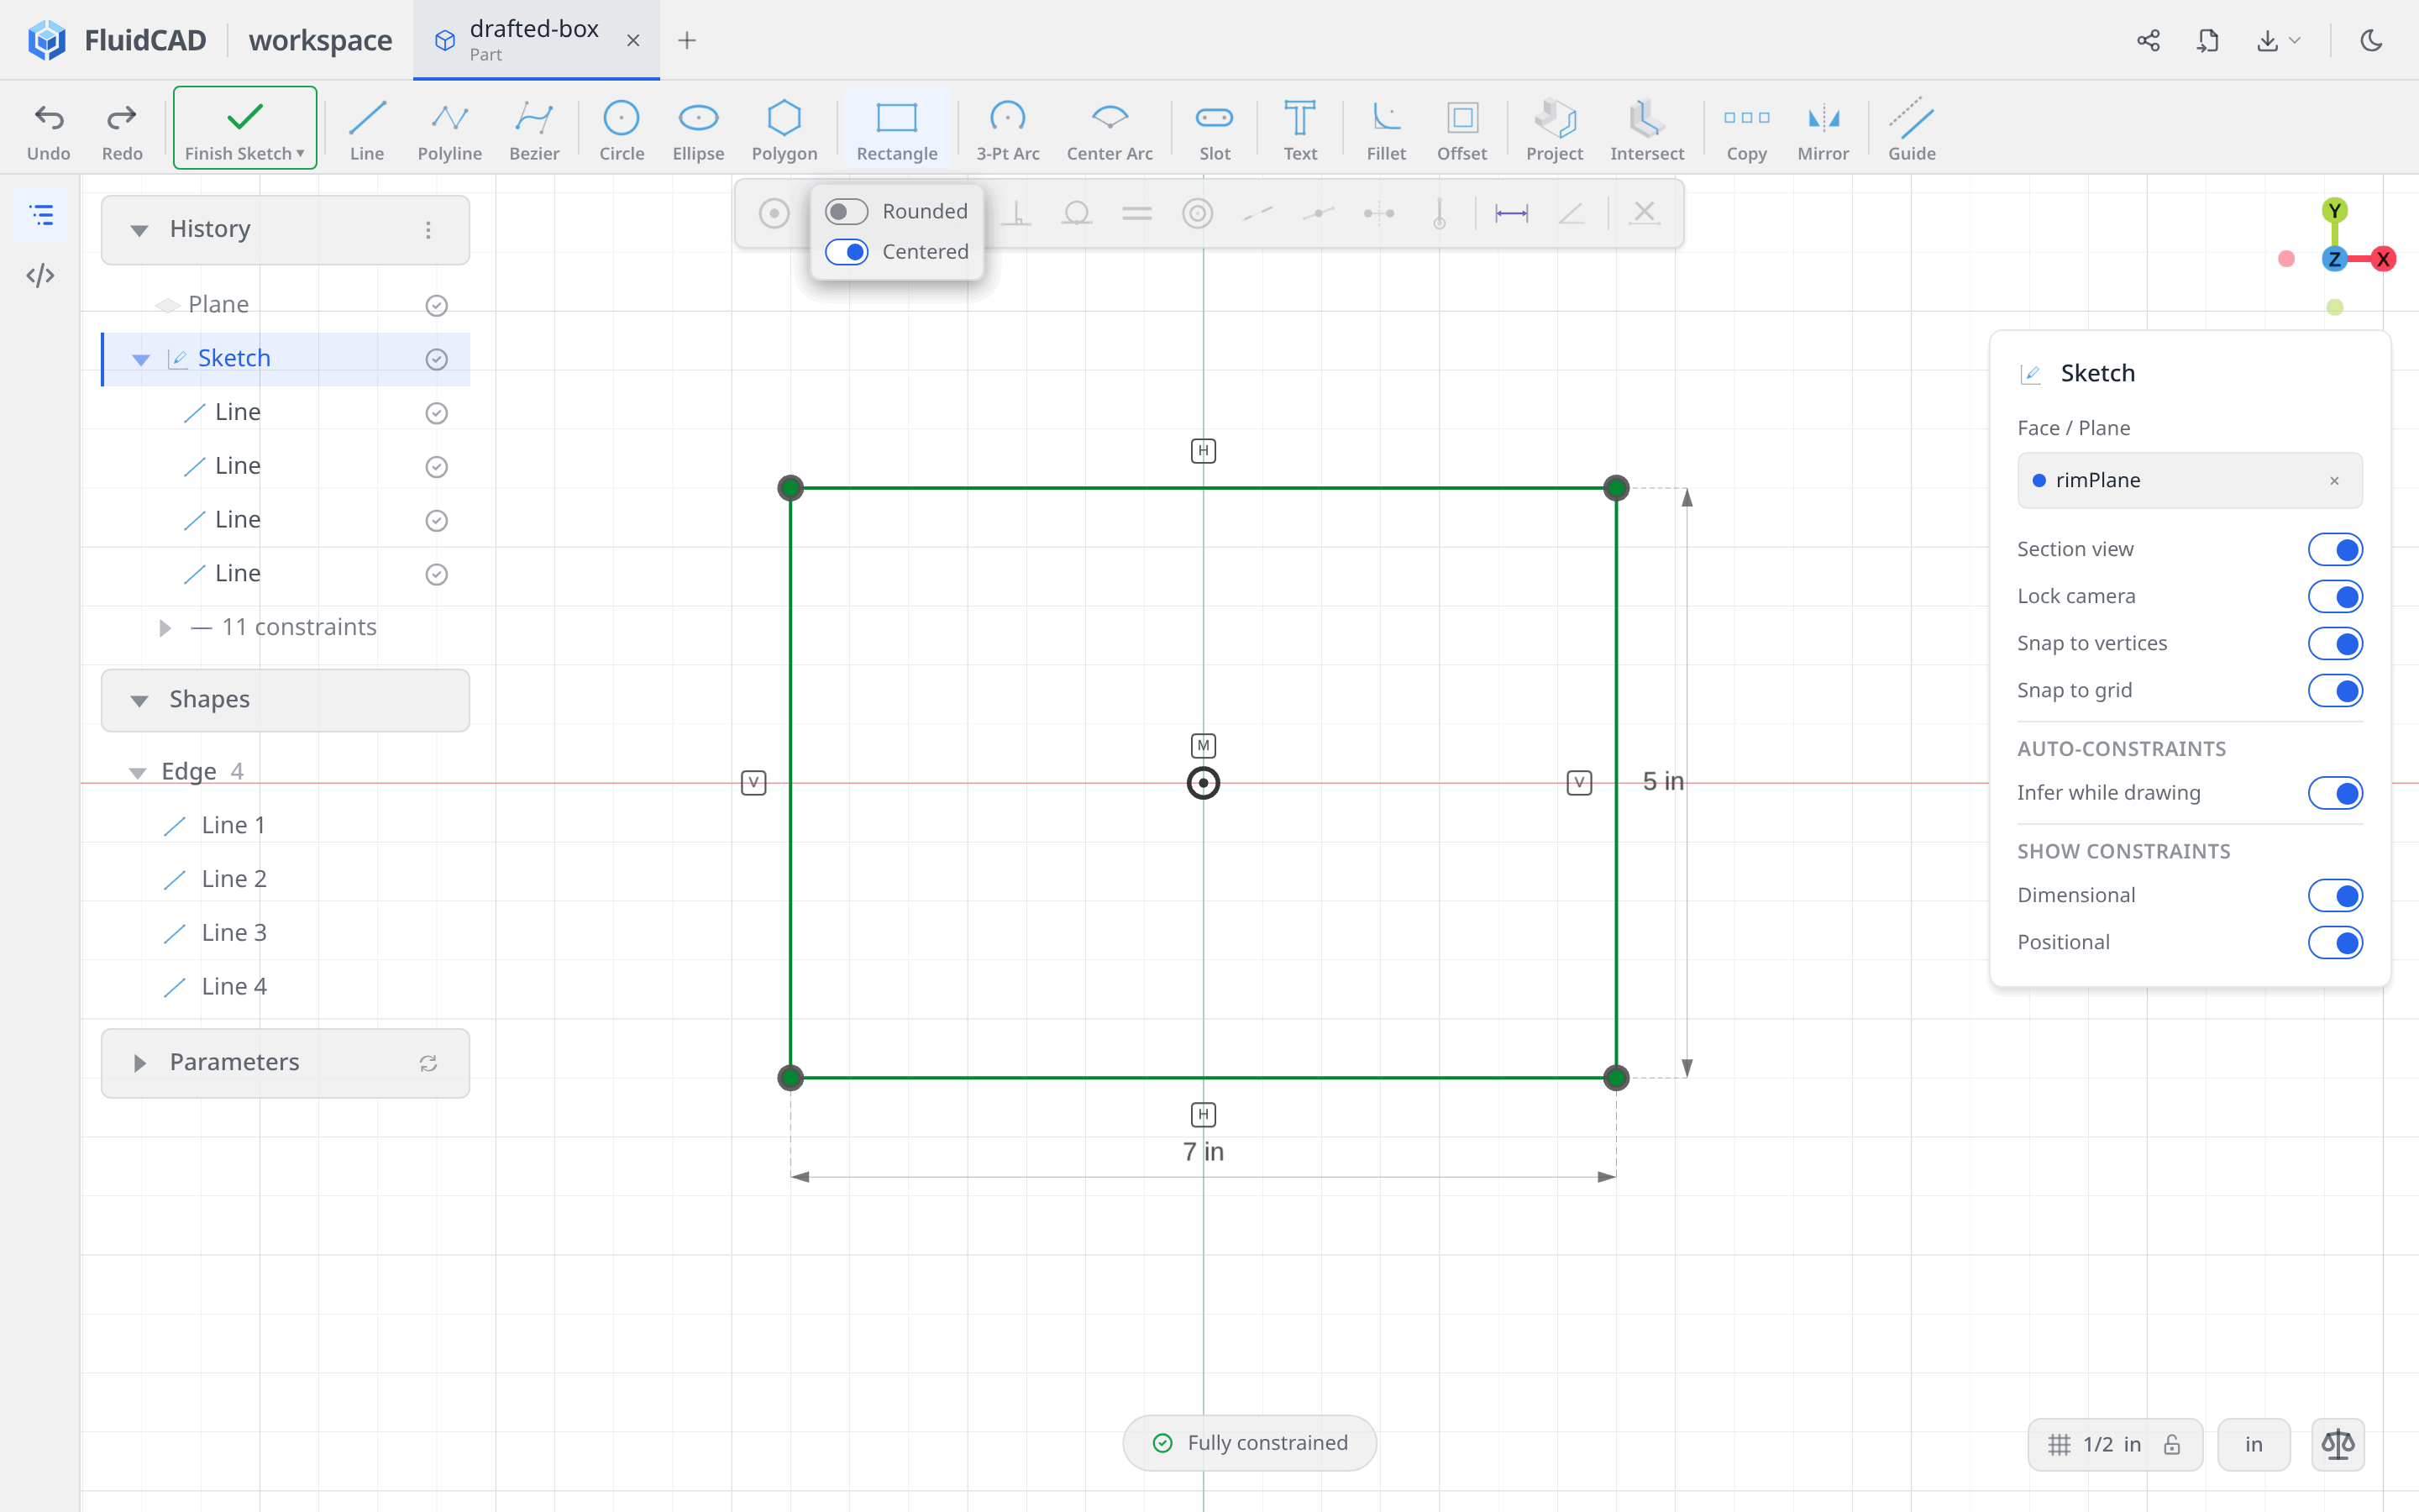Screen dimensions: 2419x1512
Task: Turn off Section view
Action: pos(2335,549)
